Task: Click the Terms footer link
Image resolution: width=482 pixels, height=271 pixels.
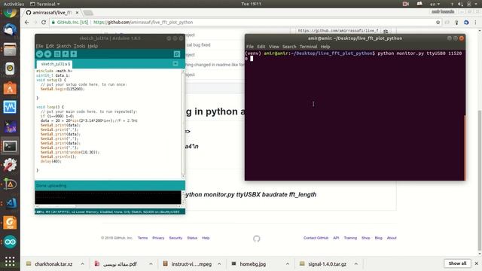Action: click(142, 238)
